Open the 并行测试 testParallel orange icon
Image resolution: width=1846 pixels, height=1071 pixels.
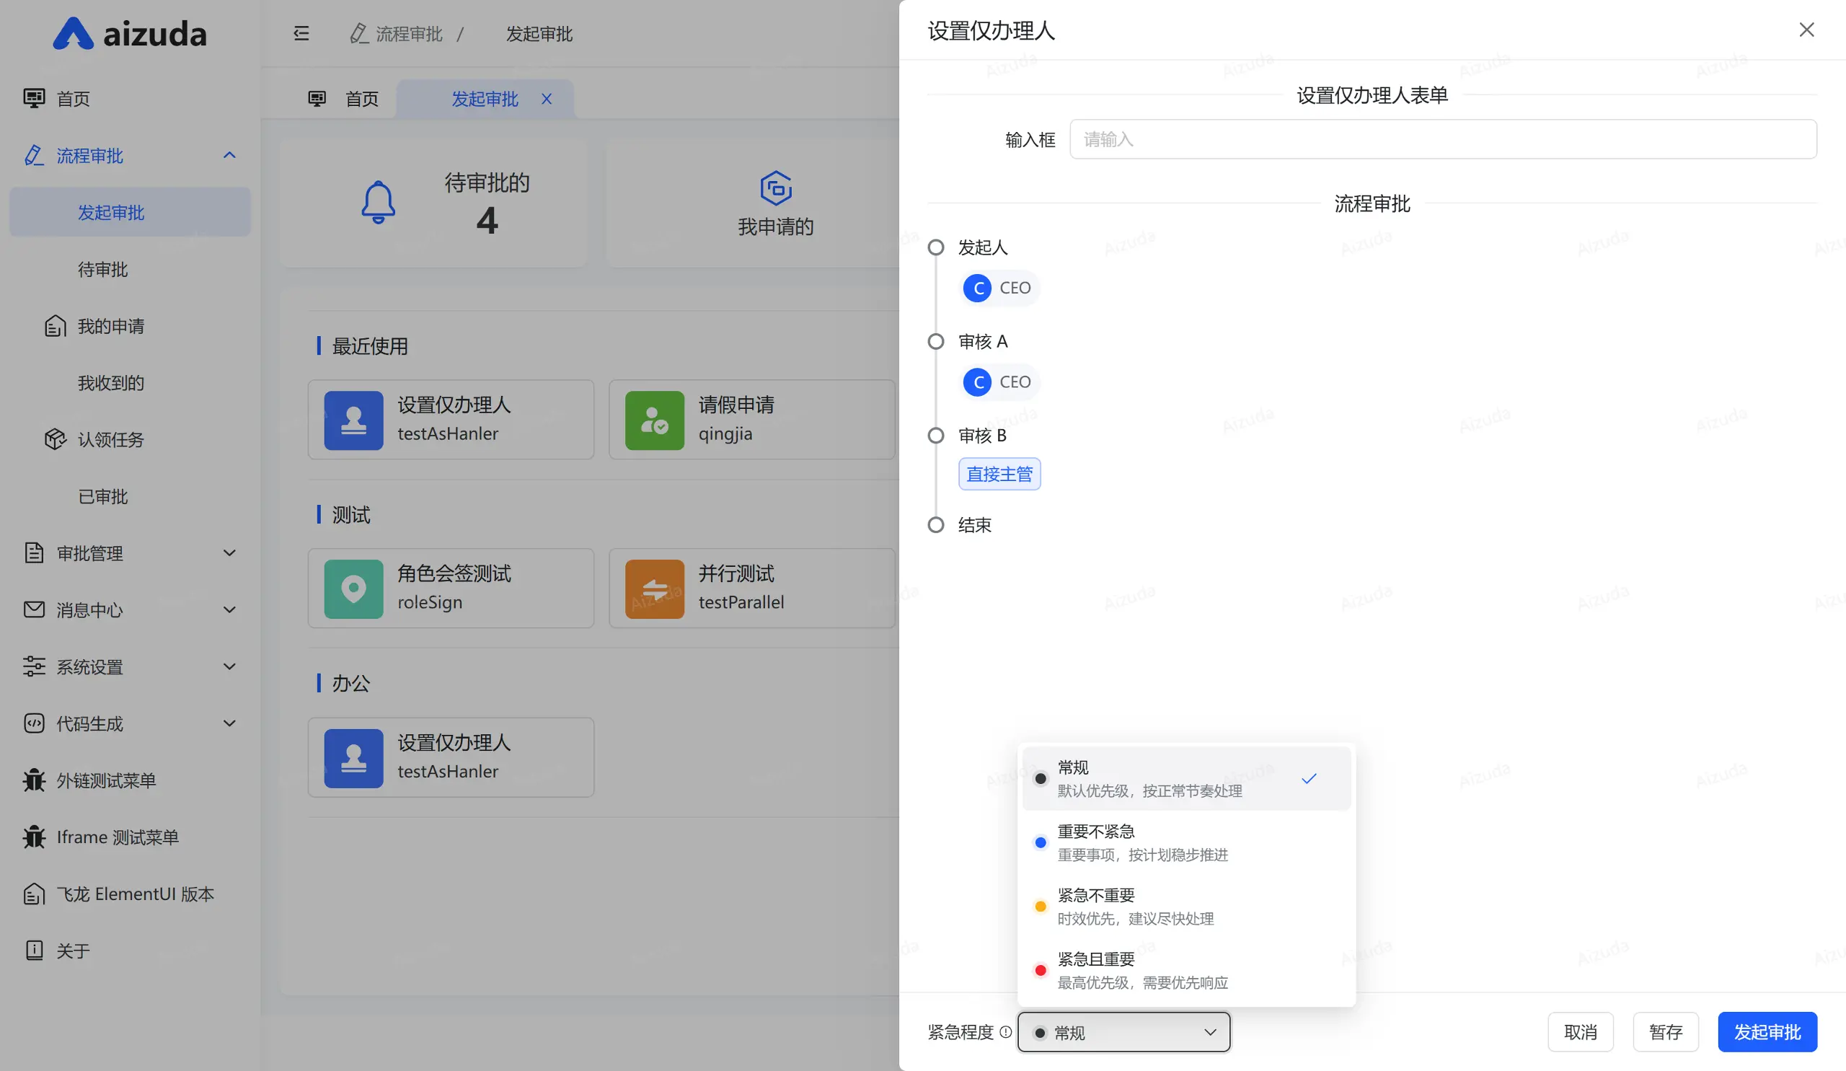[654, 589]
